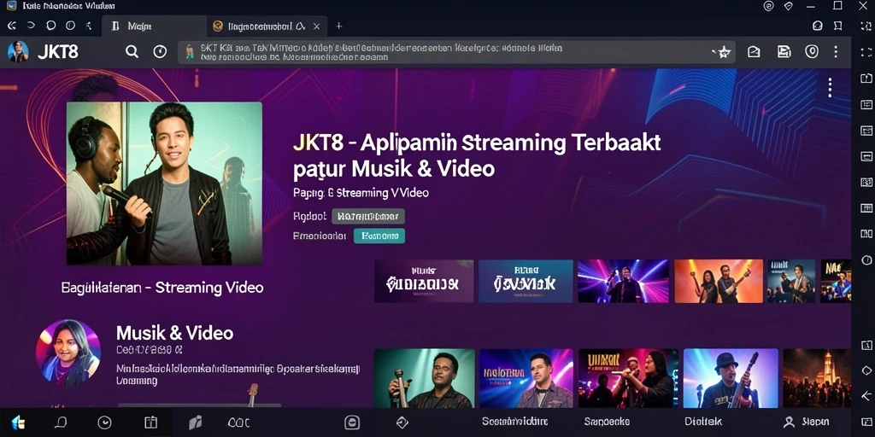
Task: Open the page's three-dot overflow menu
Action: [830, 88]
